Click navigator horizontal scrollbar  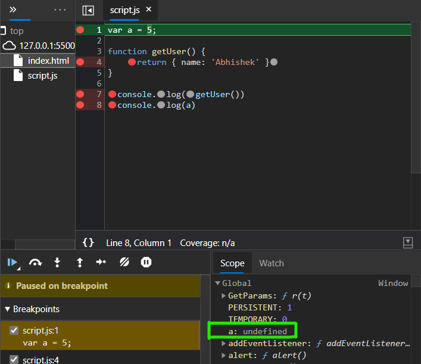(45, 244)
